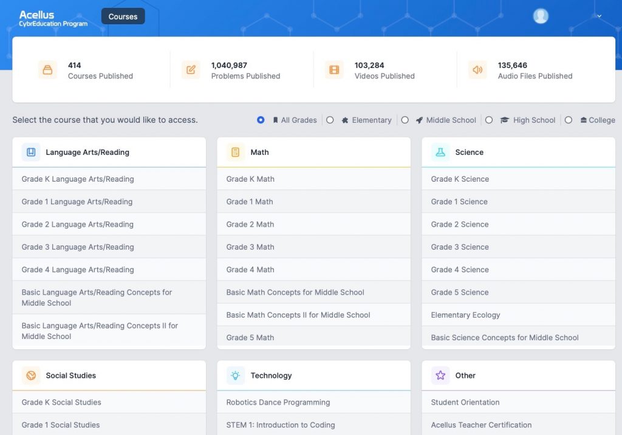Click the Videos Published film icon
Image resolution: width=622 pixels, height=435 pixels.
tap(334, 70)
